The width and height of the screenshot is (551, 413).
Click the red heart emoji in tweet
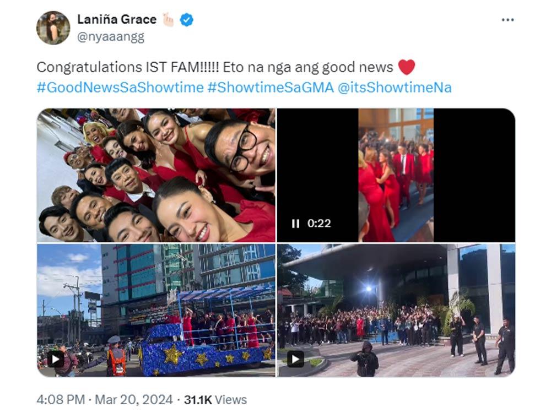tap(407, 67)
